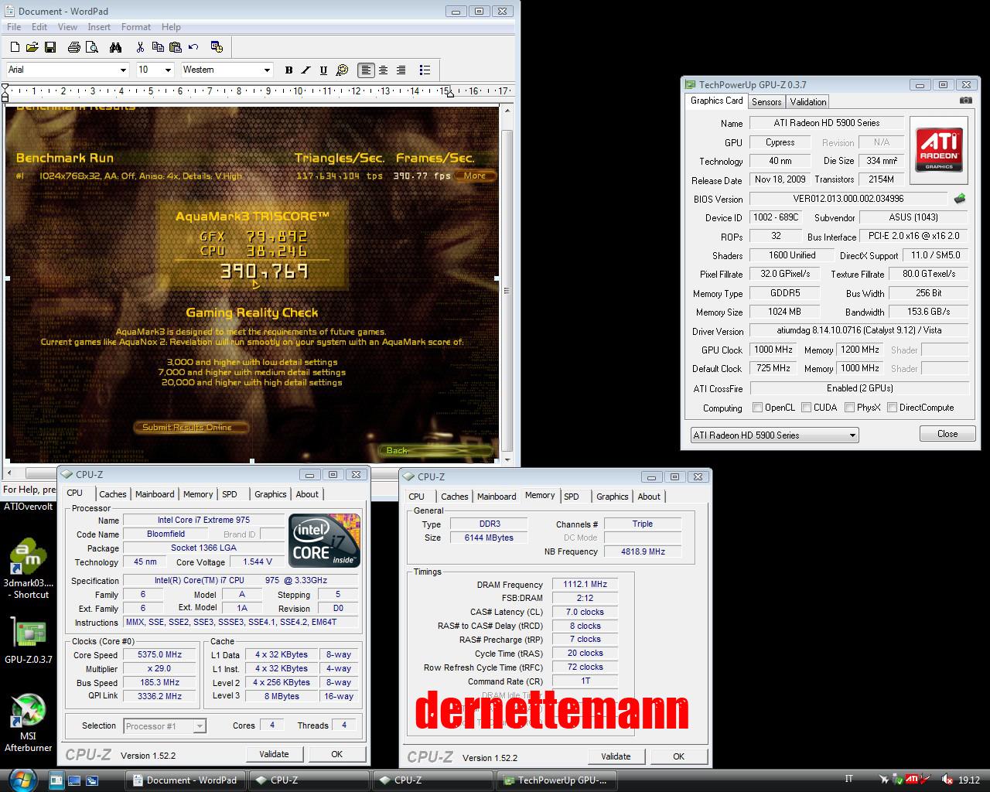Open the font size 10 dropdown

(168, 70)
